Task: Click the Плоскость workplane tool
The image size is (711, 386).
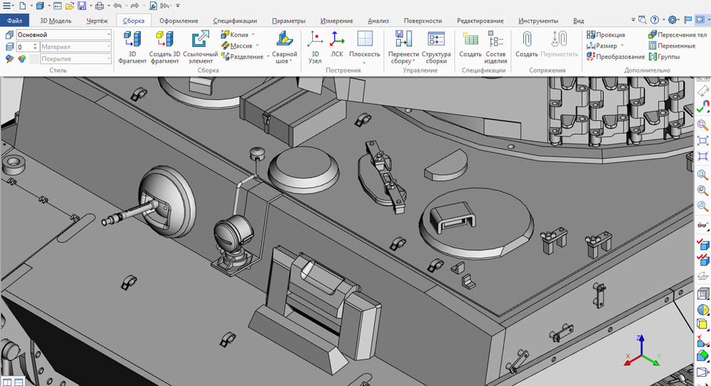Action: 365,47
